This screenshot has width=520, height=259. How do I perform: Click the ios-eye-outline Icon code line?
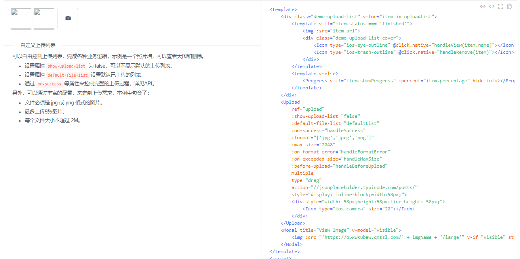[414, 45]
